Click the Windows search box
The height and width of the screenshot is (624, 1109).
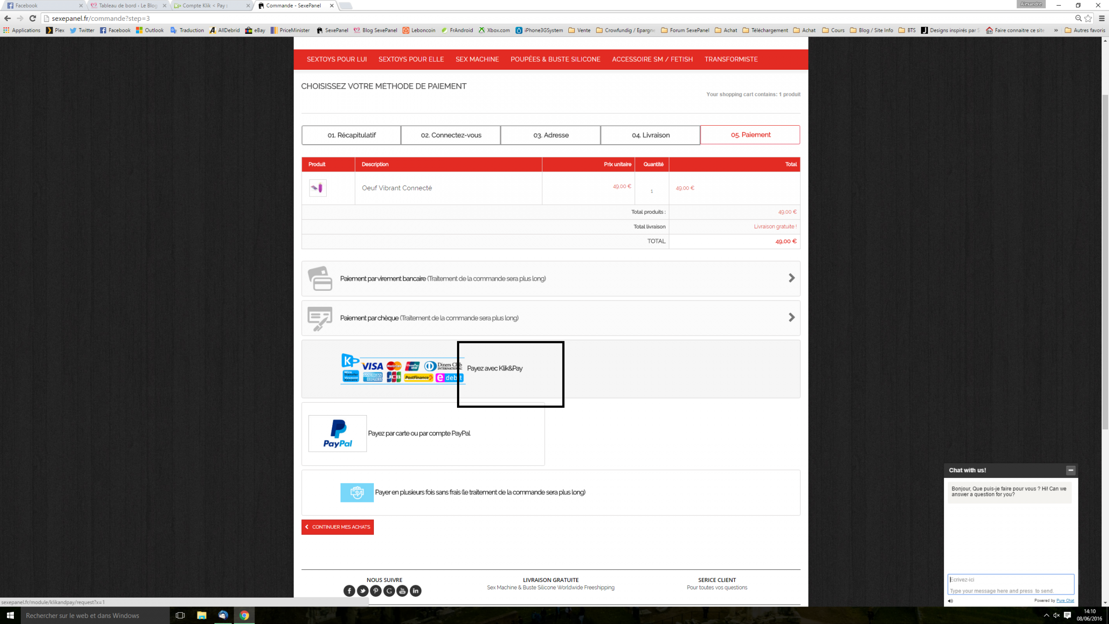pyautogui.click(x=95, y=615)
